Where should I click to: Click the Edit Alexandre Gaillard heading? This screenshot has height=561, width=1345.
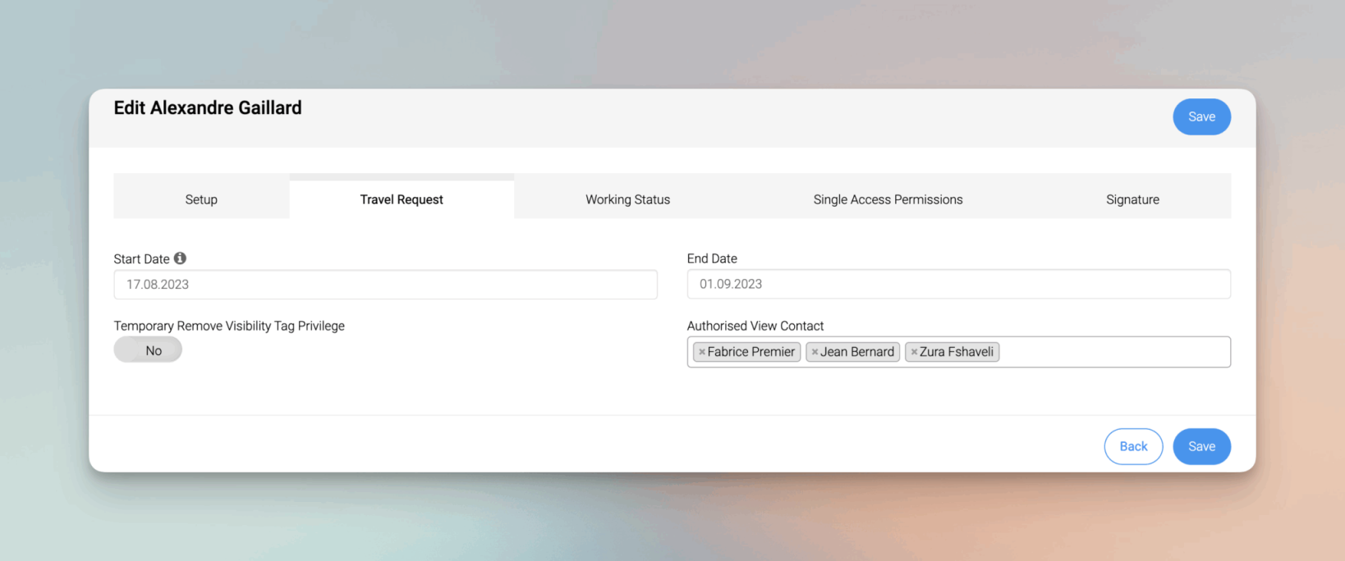pos(208,108)
